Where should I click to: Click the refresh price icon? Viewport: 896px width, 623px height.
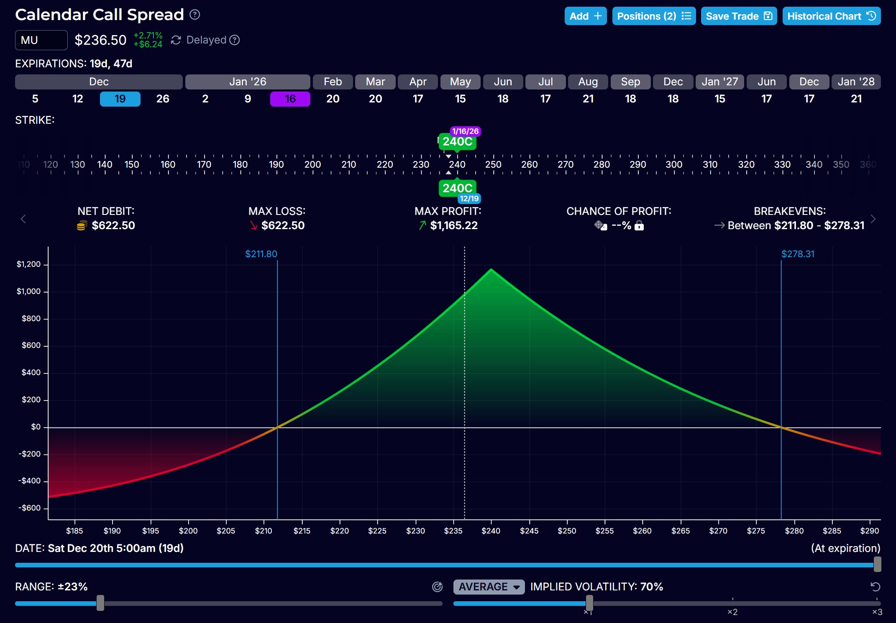[176, 40]
